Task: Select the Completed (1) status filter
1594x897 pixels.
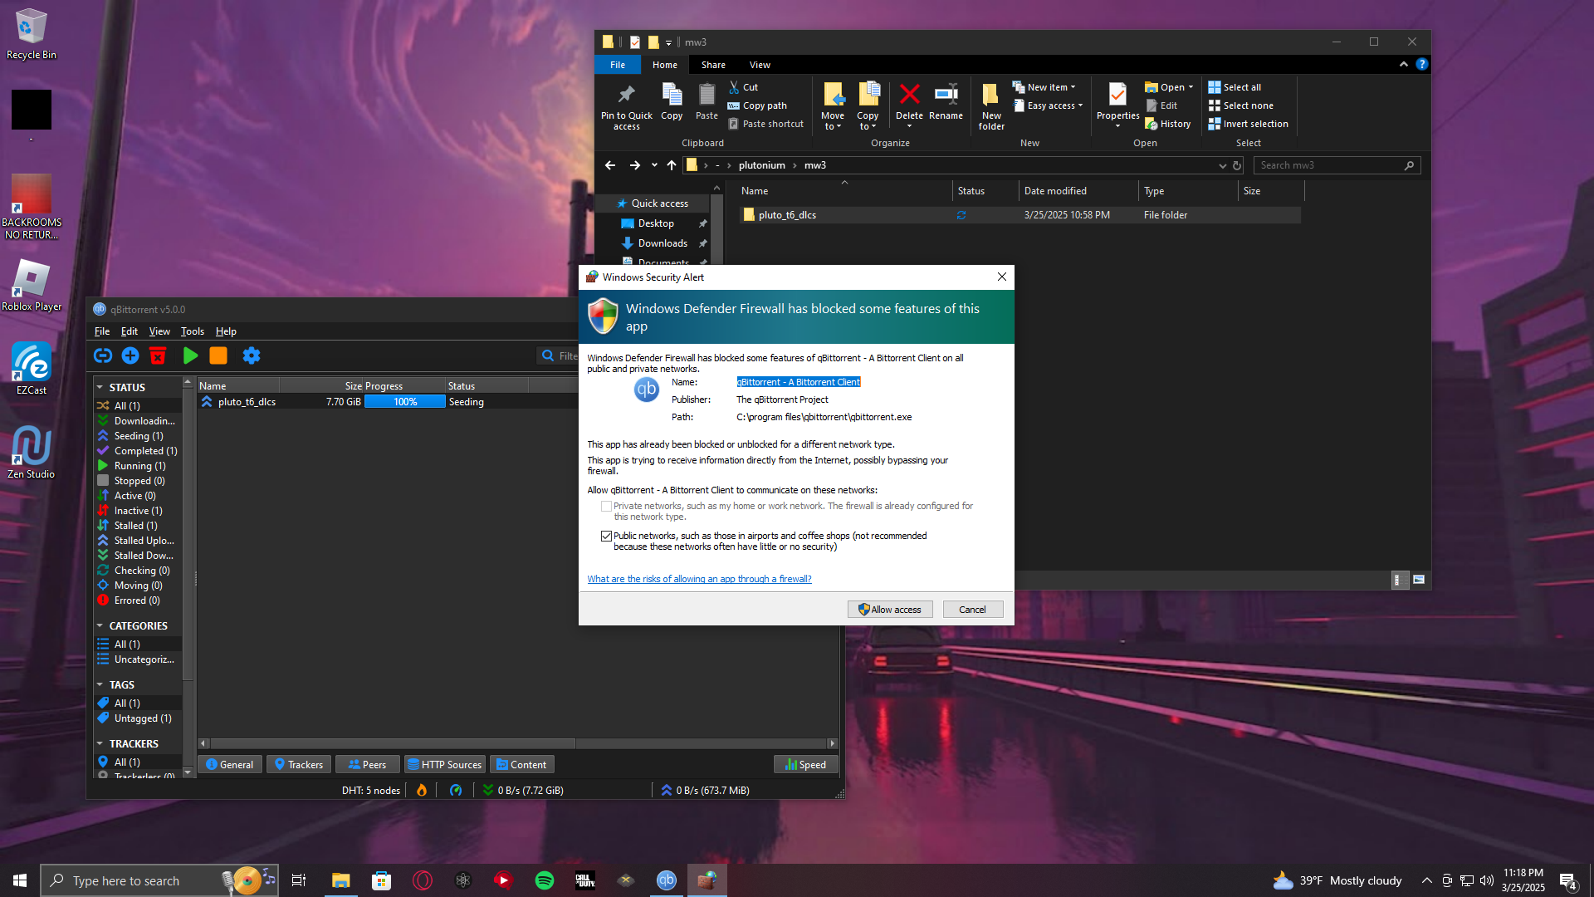Action: (x=138, y=451)
